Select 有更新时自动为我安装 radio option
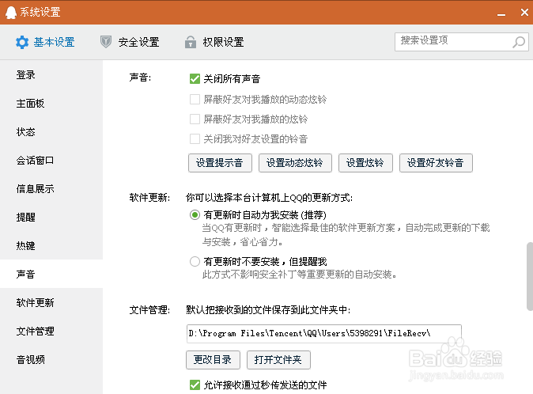 (195, 215)
